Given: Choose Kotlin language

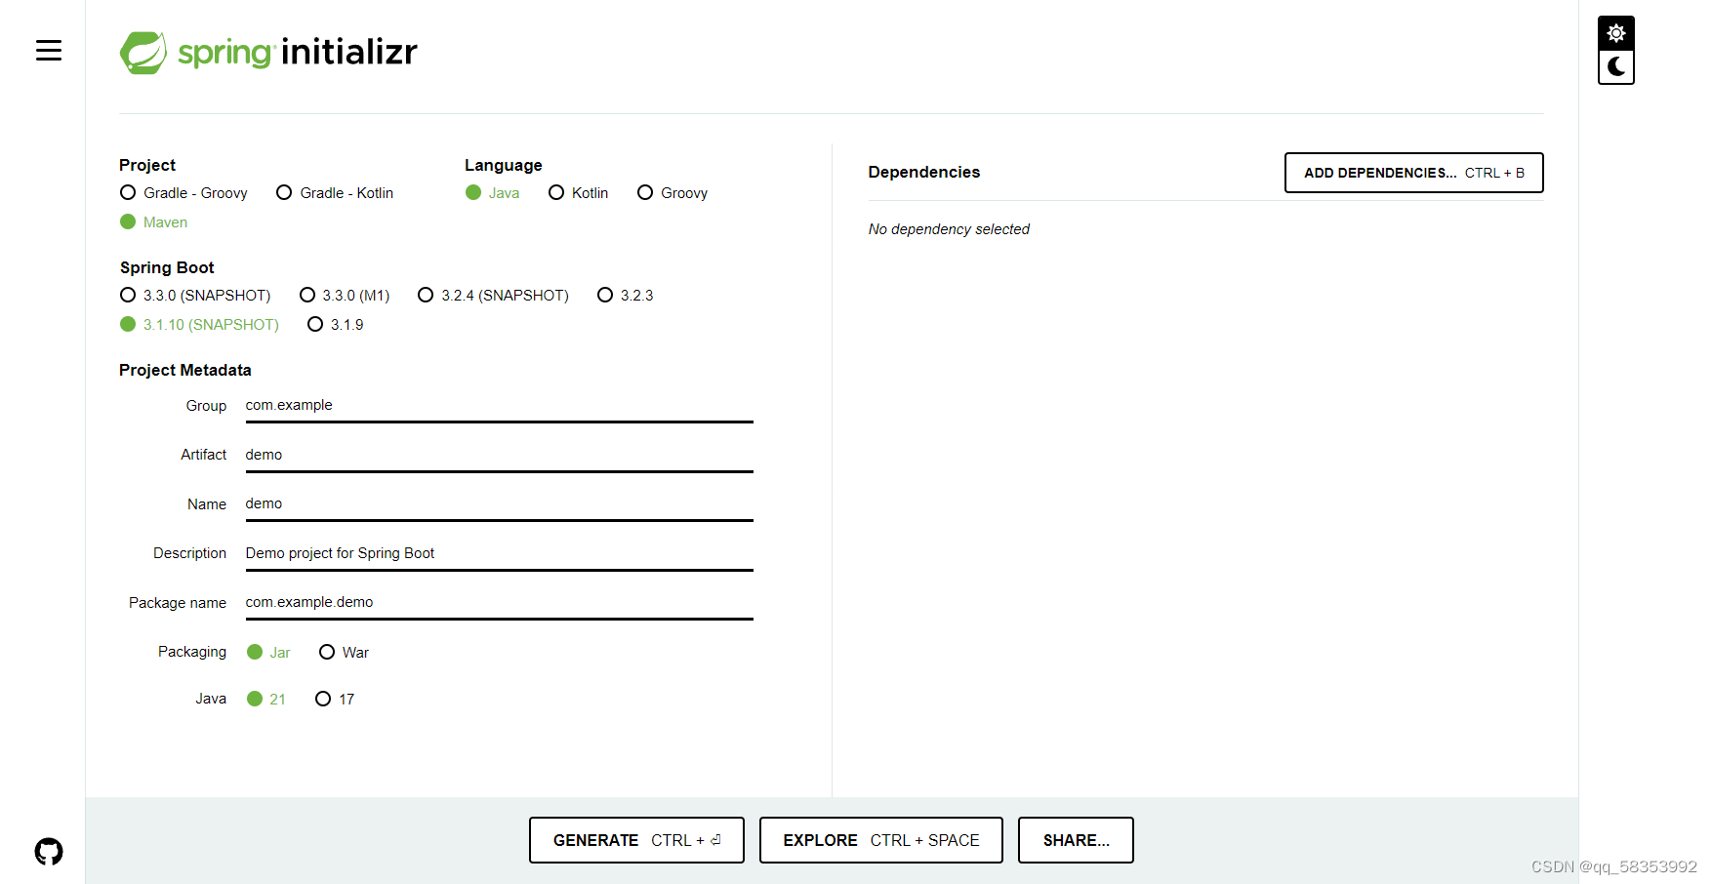Looking at the screenshot, I should 579,193.
